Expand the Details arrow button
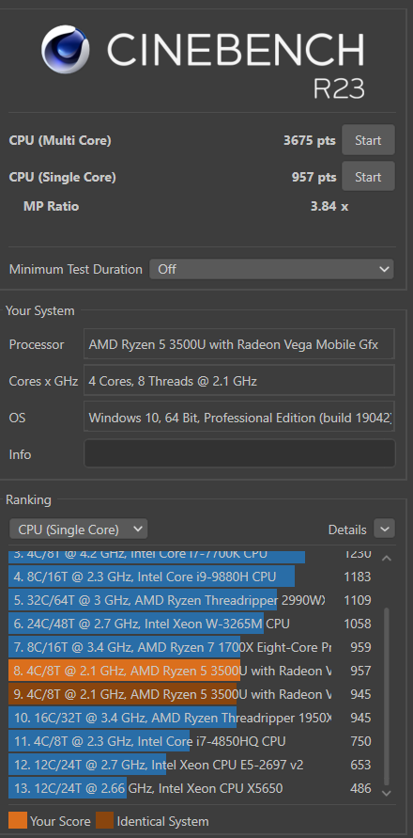Viewport: 413px width, 838px height. click(384, 529)
